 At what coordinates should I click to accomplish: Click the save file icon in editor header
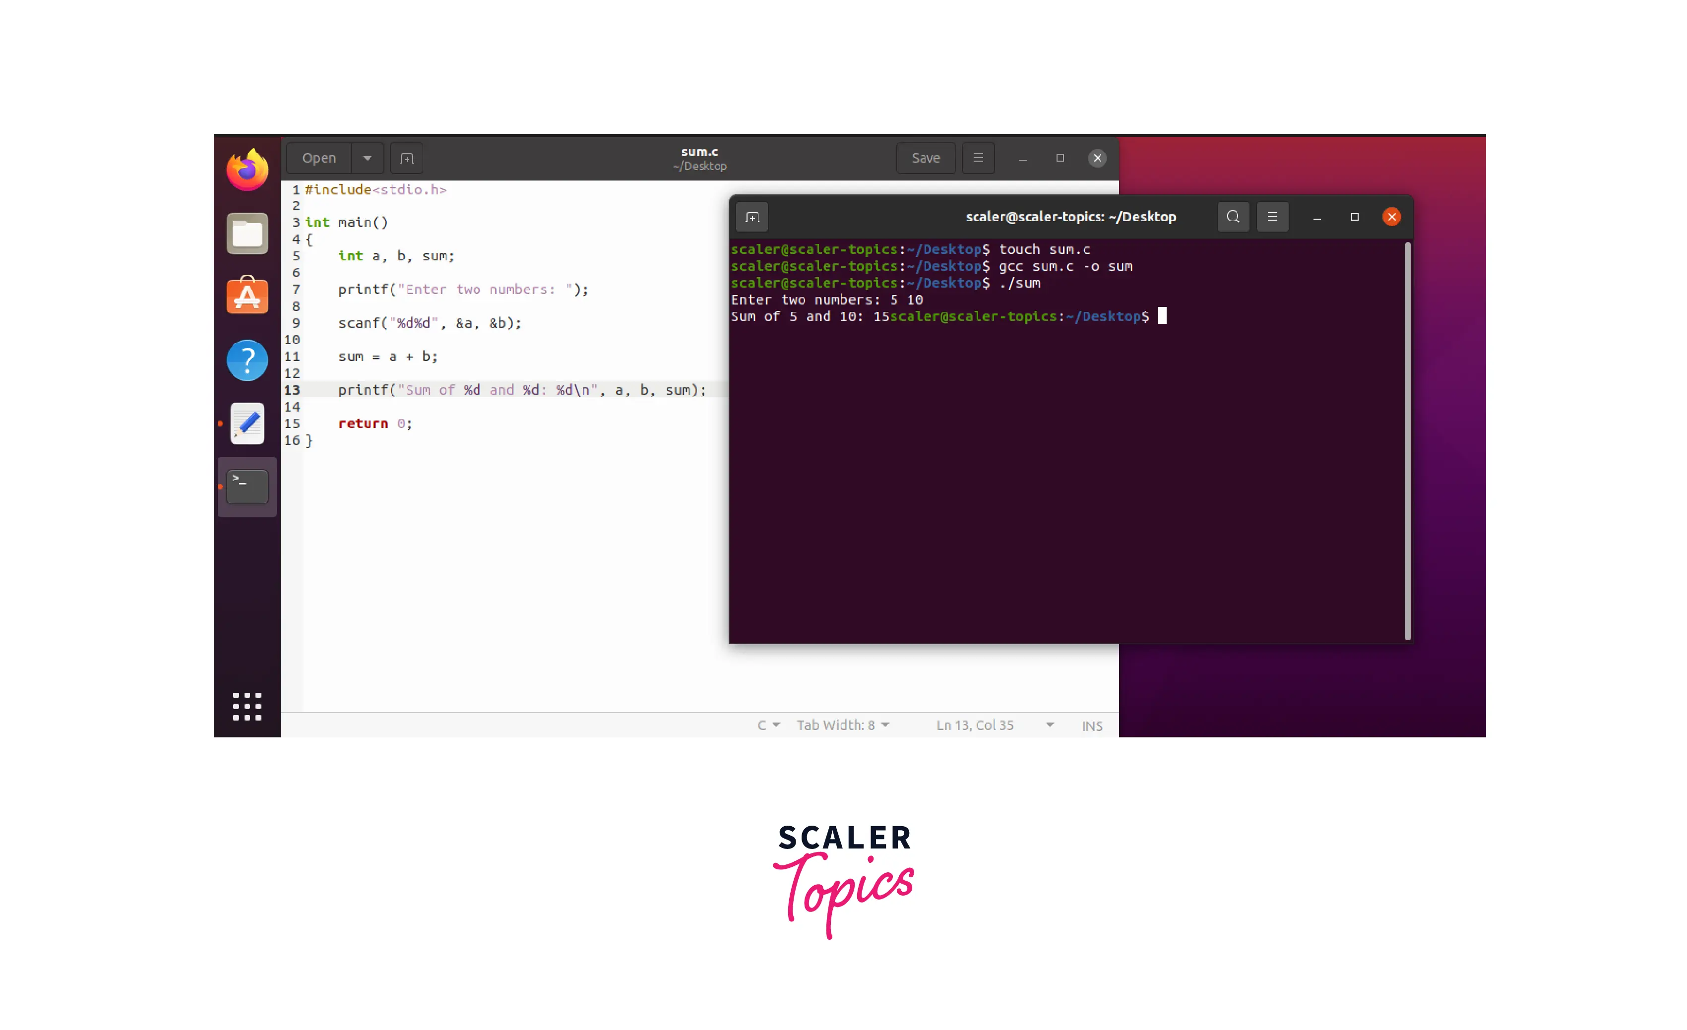pyautogui.click(x=926, y=158)
